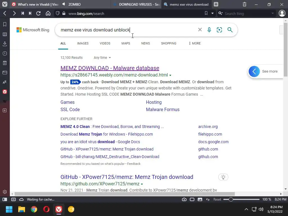Click the rewind history button

click(23, 13)
